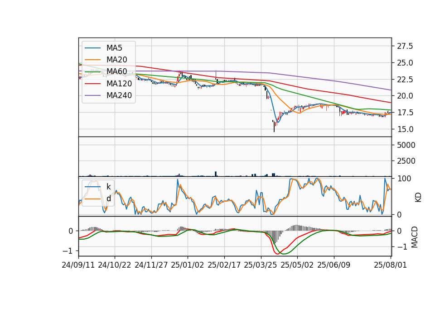Click the purple MA240 legend line sample
Viewport: 435px width, 312px height.
92,95
